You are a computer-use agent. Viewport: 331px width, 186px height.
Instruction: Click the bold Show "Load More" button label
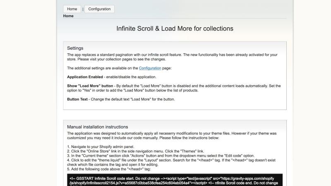[90, 86]
